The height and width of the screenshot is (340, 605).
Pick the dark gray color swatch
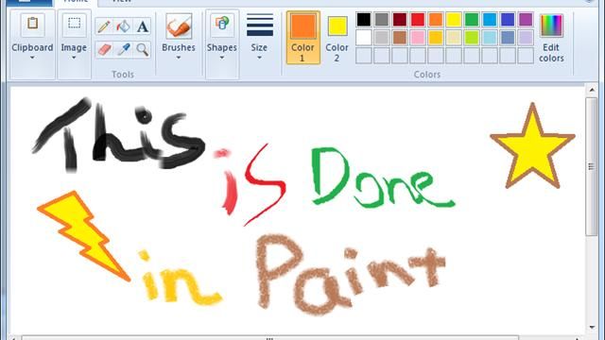pos(382,19)
